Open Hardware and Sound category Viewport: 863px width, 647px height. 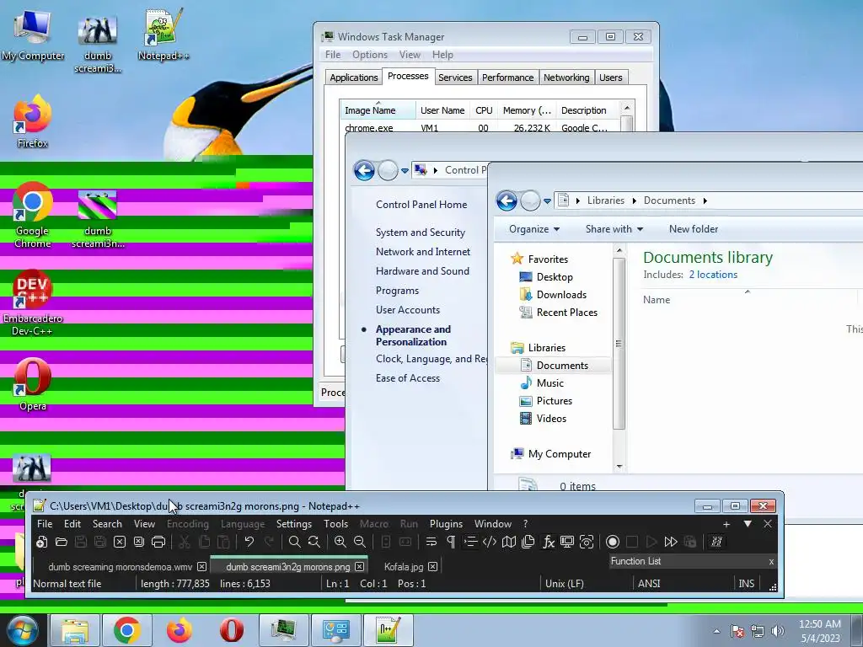422,270
